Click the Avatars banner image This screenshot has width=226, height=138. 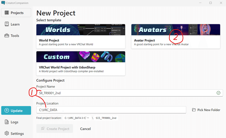click(176, 30)
